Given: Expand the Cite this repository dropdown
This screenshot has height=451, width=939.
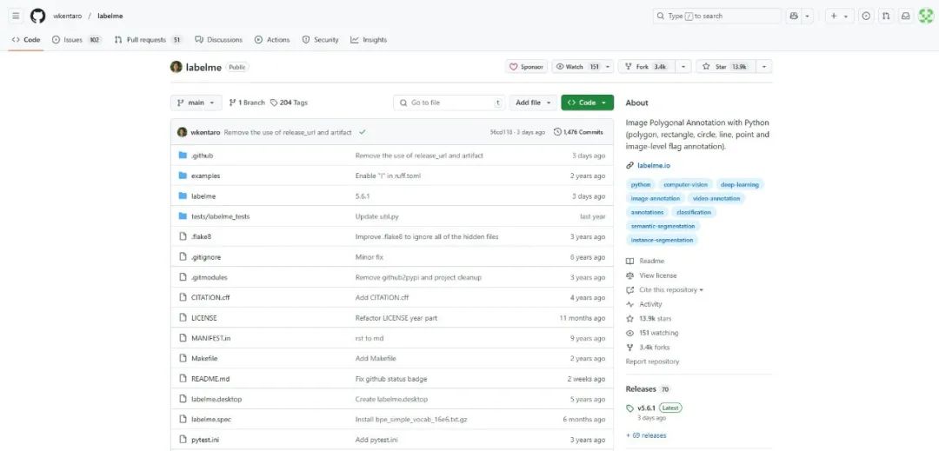Looking at the screenshot, I should (665, 290).
